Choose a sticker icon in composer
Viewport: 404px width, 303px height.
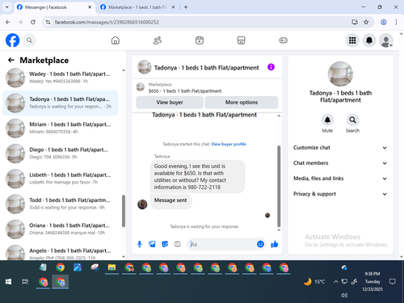point(165,244)
